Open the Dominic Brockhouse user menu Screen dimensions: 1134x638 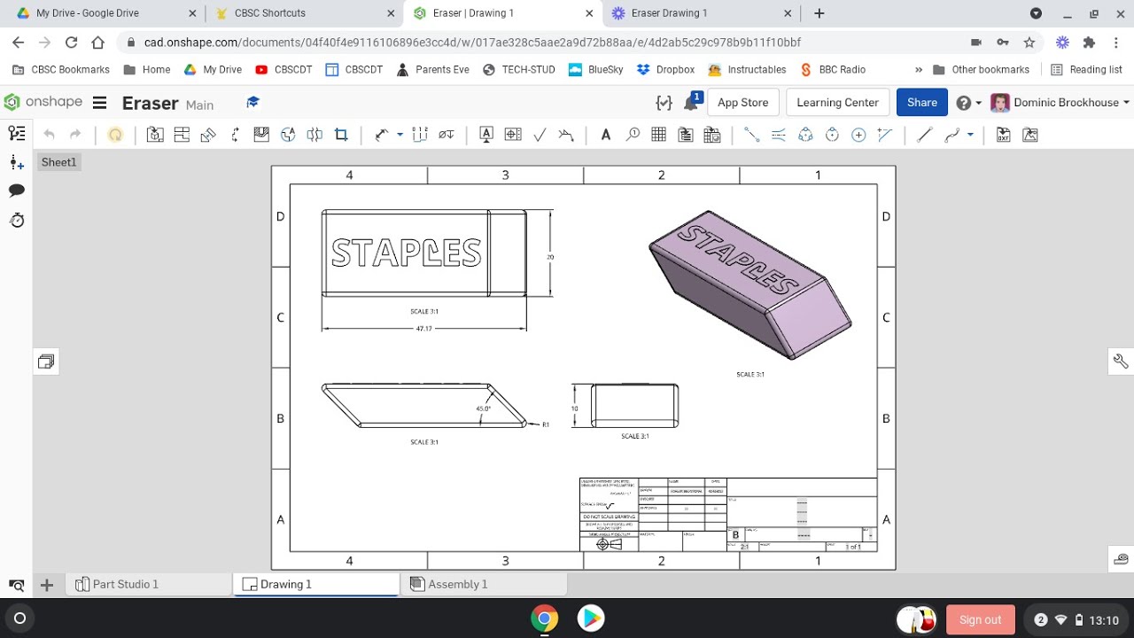tap(1060, 103)
